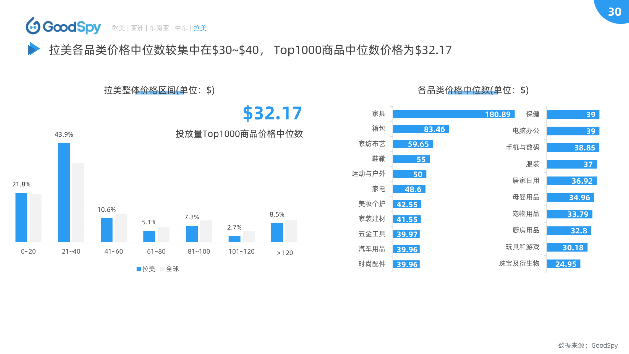Click the 各品类价格中位数 chart title

(473, 90)
